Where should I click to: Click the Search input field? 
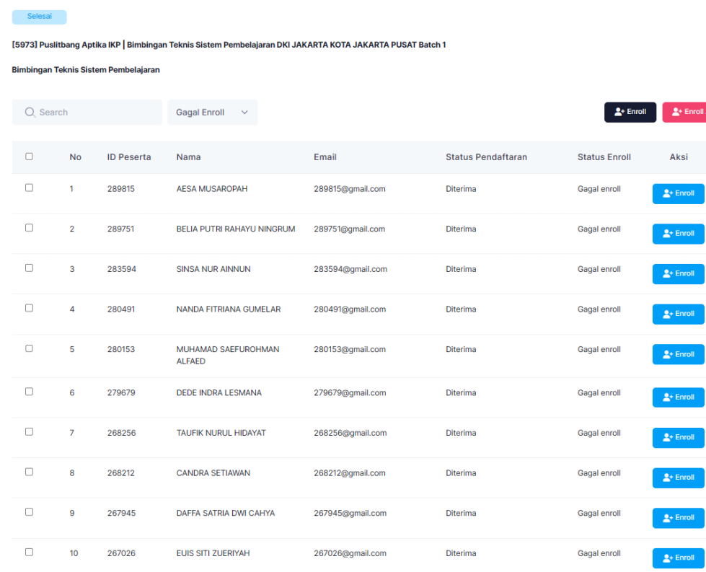coord(94,113)
